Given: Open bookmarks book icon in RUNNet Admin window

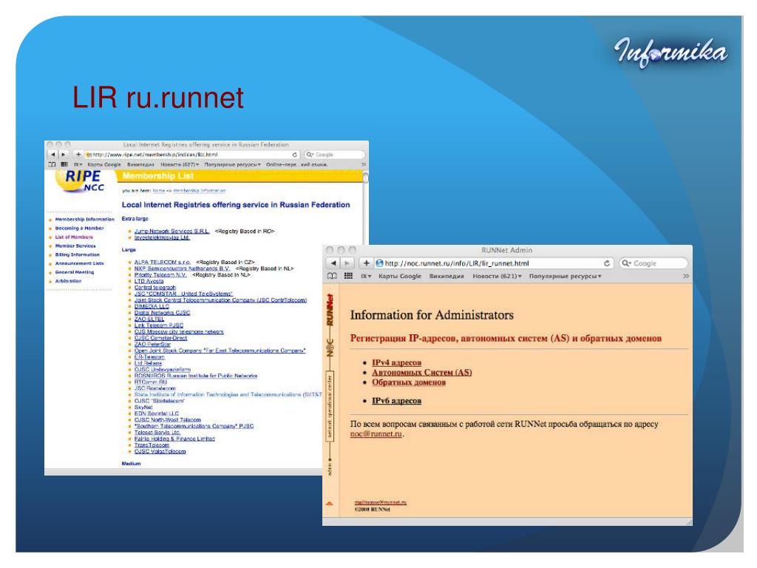Looking at the screenshot, I should [332, 276].
